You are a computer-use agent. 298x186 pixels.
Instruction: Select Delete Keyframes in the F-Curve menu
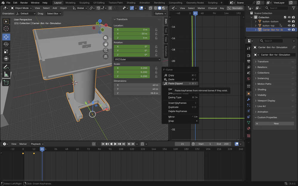(178, 111)
